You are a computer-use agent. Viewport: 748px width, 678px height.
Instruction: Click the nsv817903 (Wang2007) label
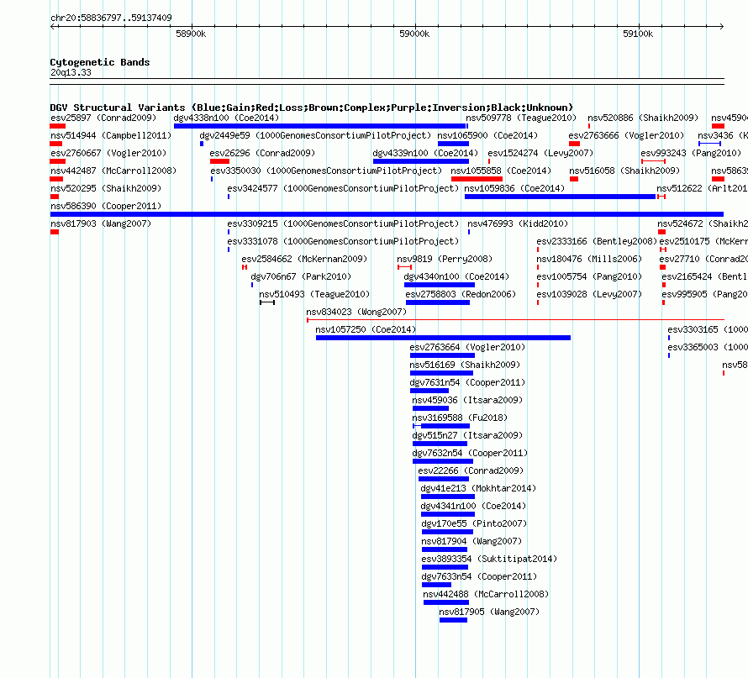click(x=101, y=223)
